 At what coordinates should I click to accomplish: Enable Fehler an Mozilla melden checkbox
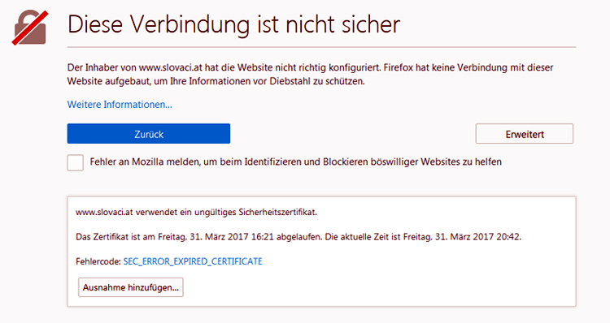click(75, 162)
